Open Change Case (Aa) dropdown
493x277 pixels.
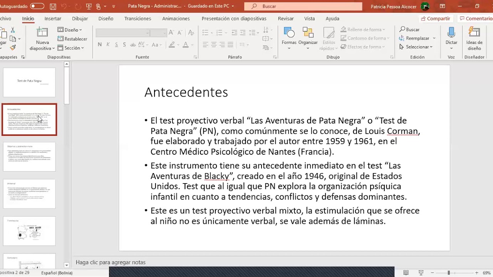[157, 45]
